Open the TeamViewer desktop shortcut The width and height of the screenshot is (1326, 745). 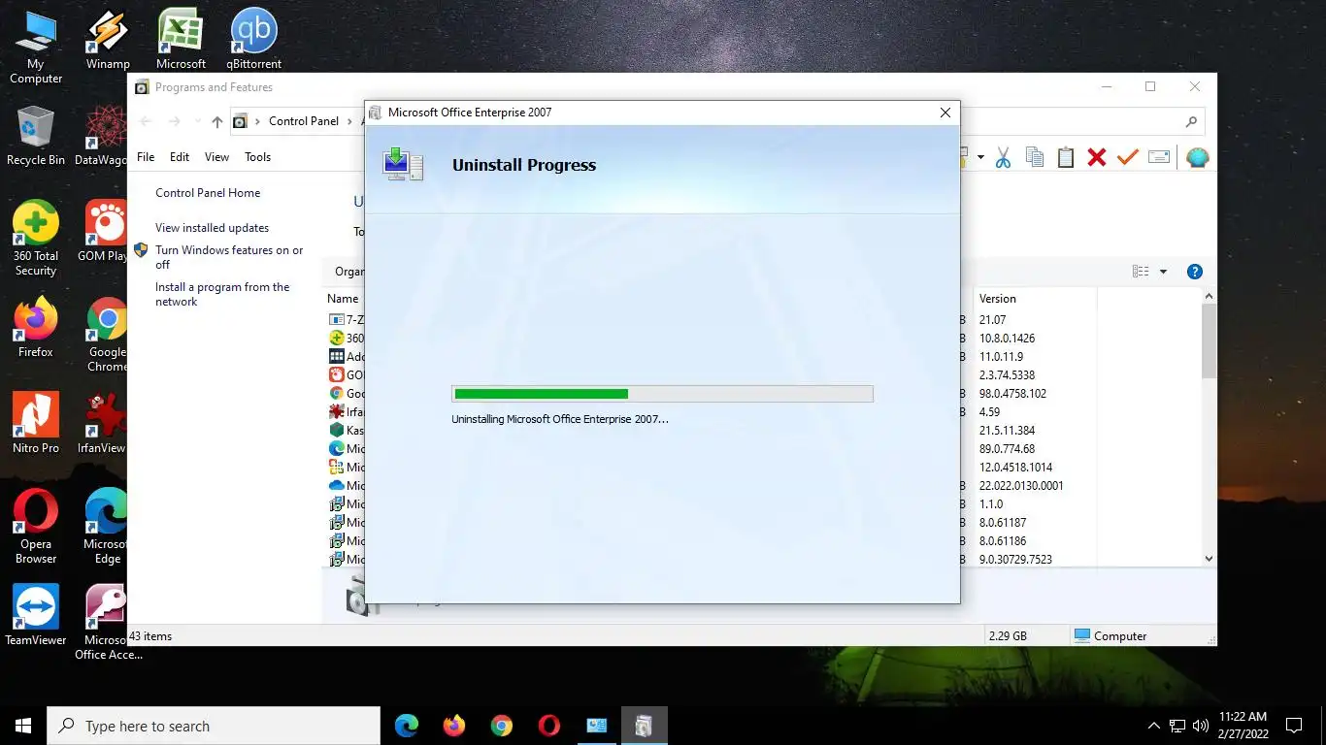click(x=36, y=615)
